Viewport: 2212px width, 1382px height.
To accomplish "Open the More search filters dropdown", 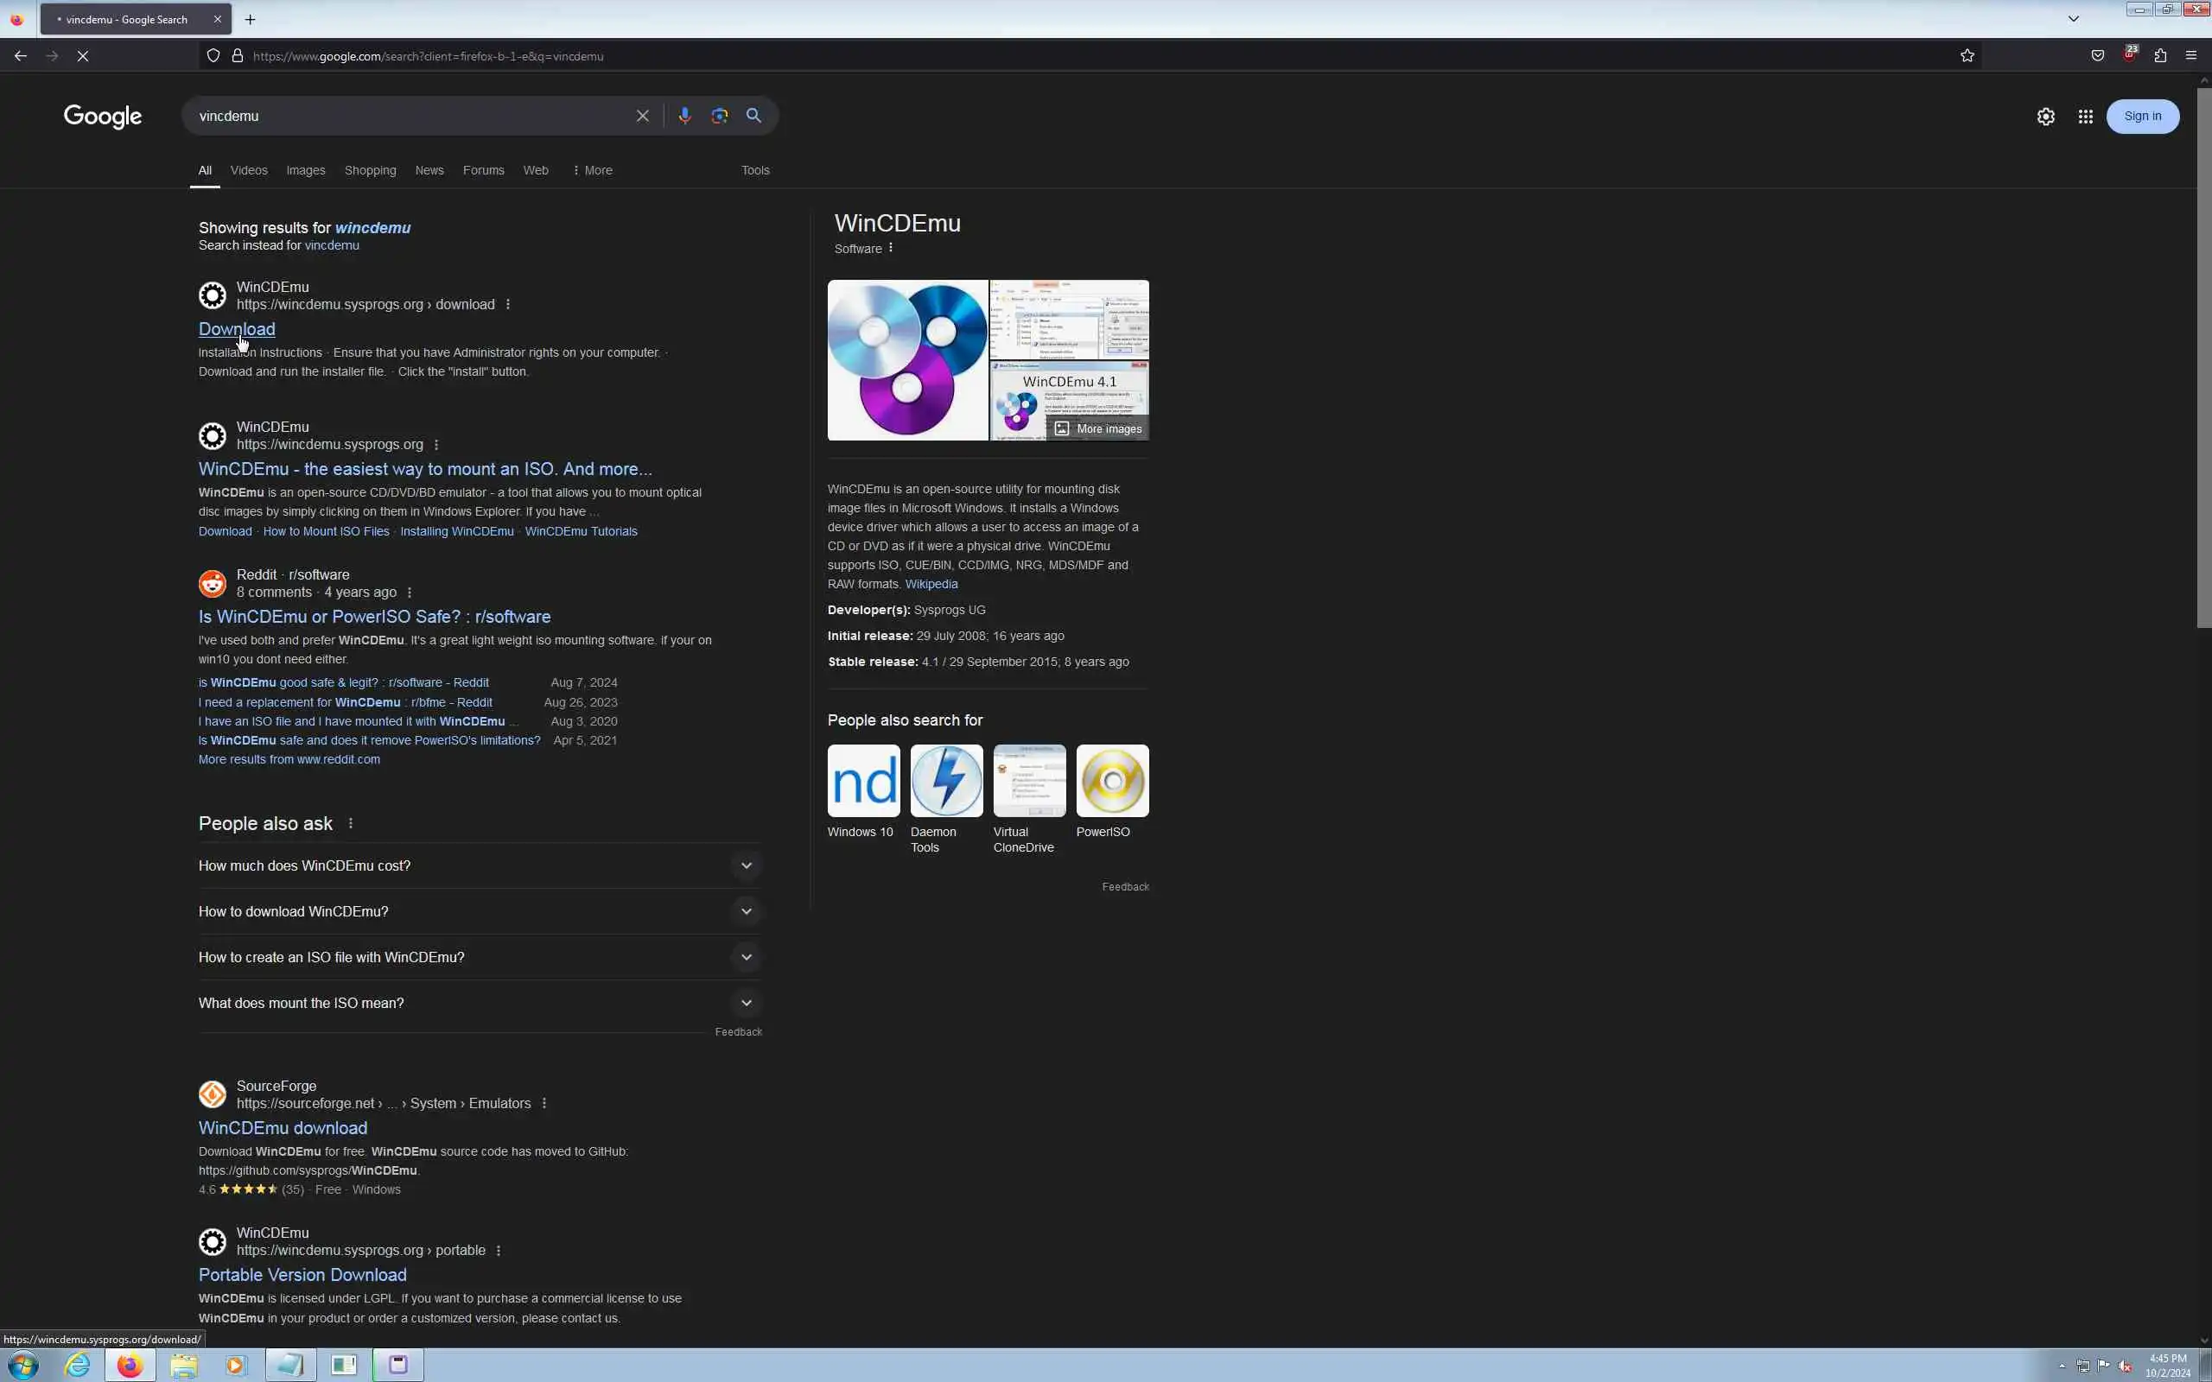I will click(592, 170).
